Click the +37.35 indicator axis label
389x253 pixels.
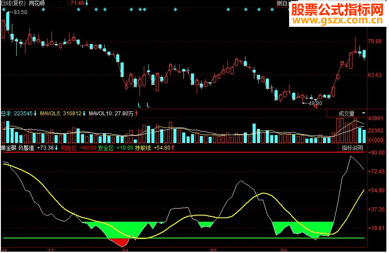[376, 209]
